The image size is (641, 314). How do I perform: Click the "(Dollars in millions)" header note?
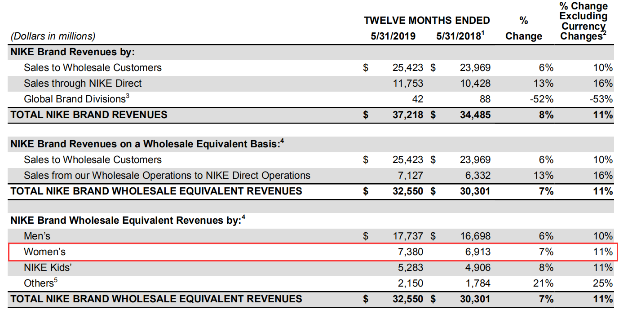click(53, 36)
